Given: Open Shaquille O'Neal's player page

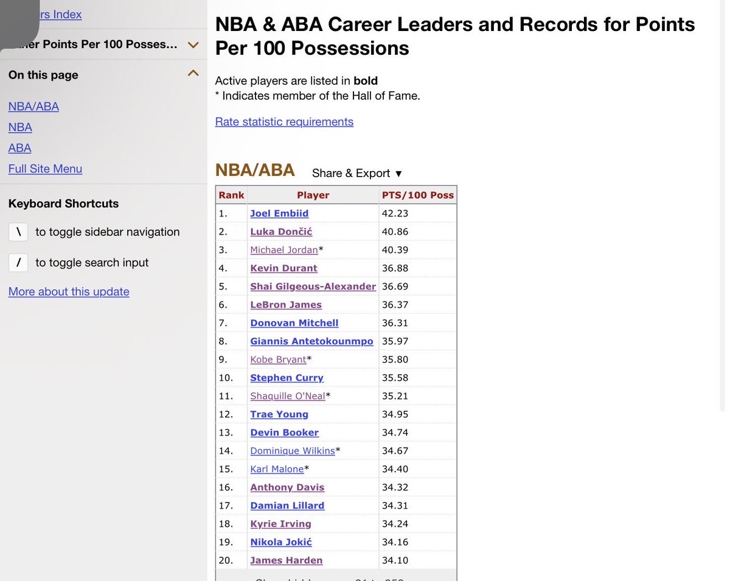Looking at the screenshot, I should 288,396.
